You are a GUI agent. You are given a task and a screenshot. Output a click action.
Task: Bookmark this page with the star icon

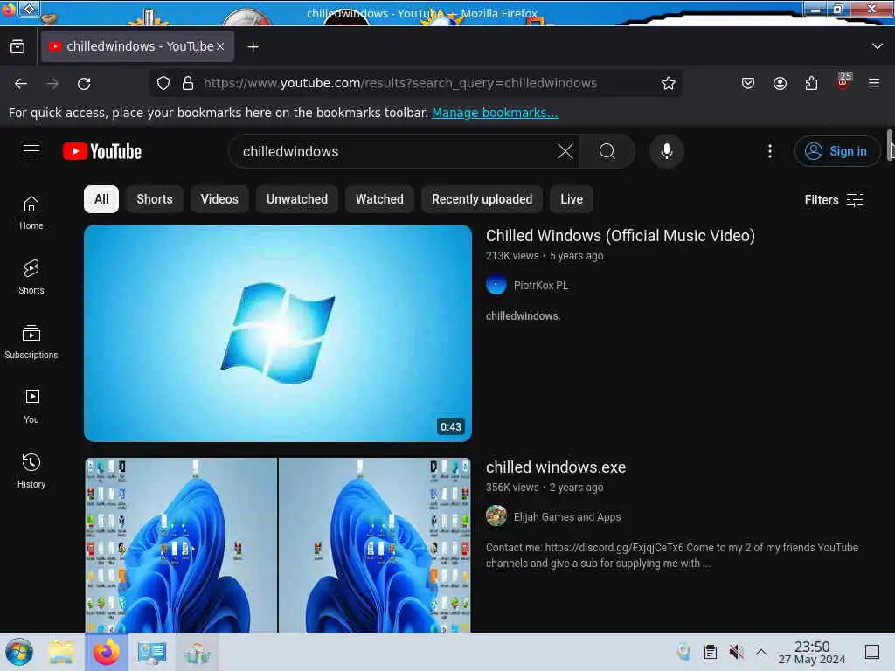click(669, 83)
